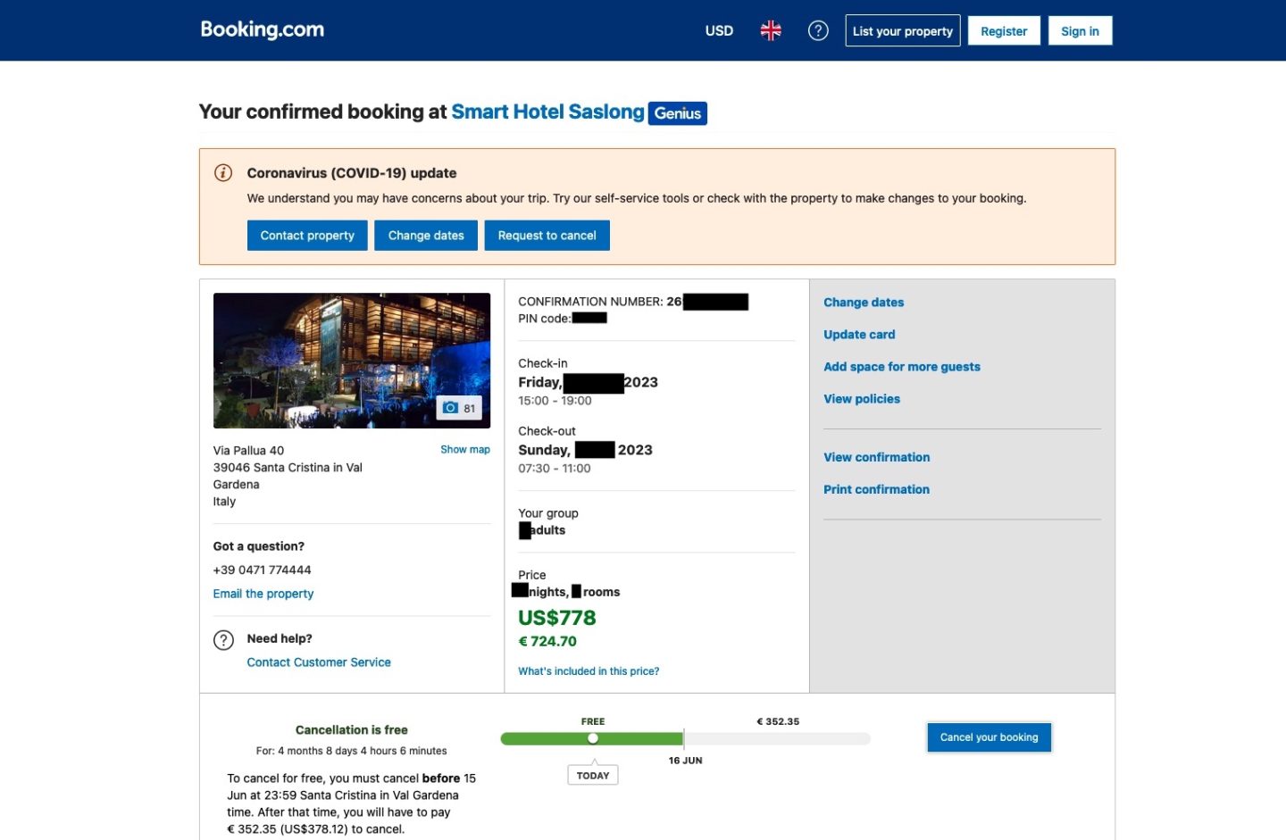
Task: Click Print confirmation
Action: click(x=876, y=489)
